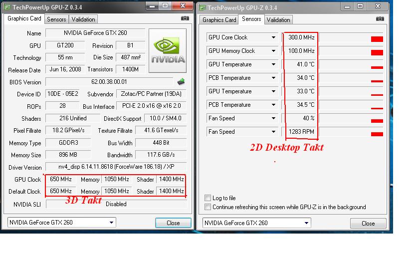This screenshot has height=262, width=419.
Task: Open the Fan Speed dropdown showing 40 %
Action: tap(273, 118)
